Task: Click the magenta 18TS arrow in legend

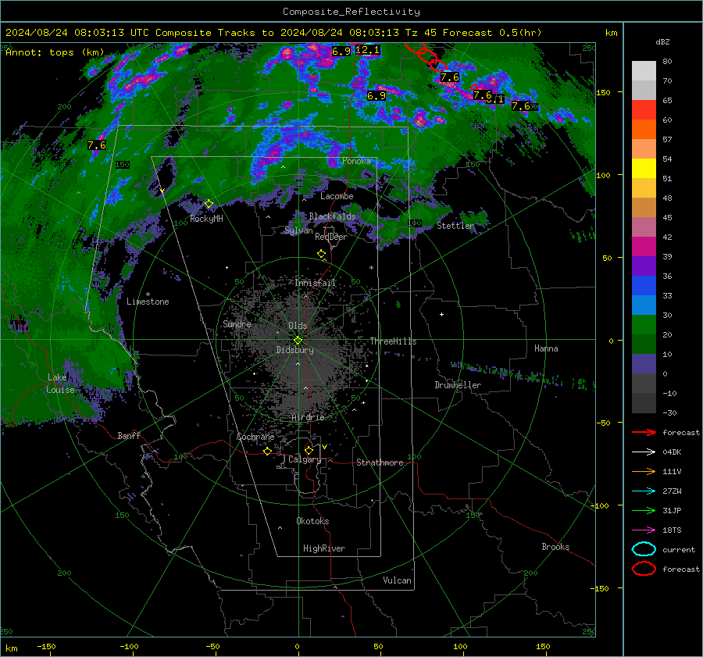Action: 644,530
